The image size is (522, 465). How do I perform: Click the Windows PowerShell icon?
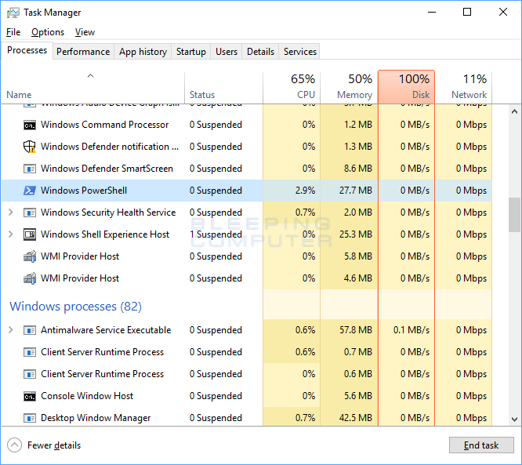click(30, 191)
